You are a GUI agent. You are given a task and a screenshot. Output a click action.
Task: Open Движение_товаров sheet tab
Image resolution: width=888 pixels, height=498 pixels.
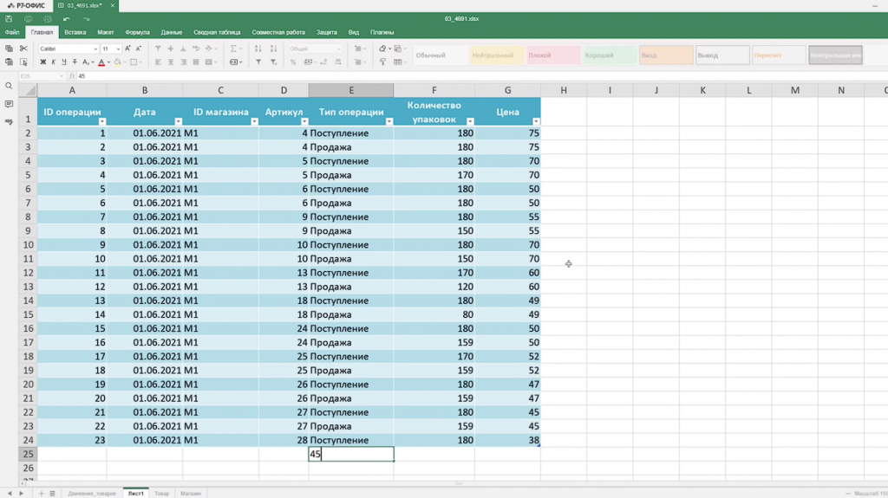click(92, 494)
